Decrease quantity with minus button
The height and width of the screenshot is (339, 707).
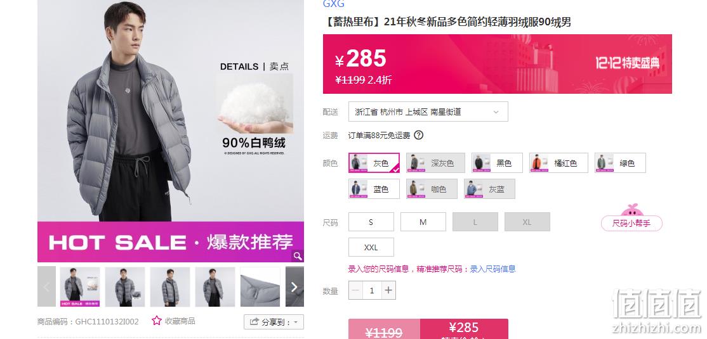click(355, 290)
